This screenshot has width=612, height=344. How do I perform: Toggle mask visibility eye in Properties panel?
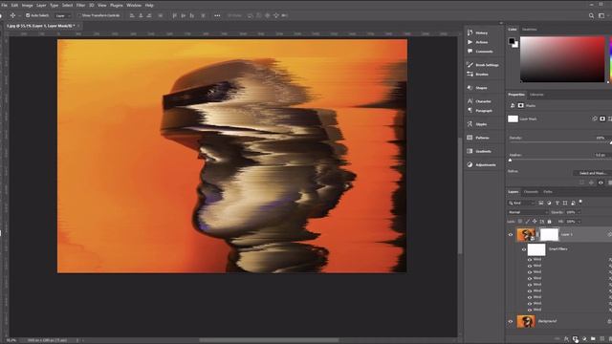coord(601,183)
